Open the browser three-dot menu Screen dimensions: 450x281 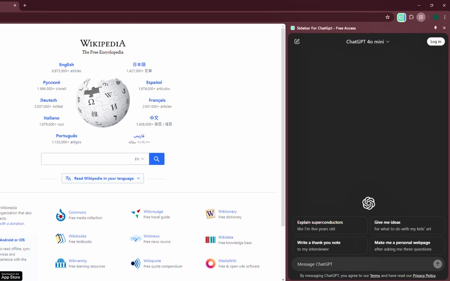445,17
